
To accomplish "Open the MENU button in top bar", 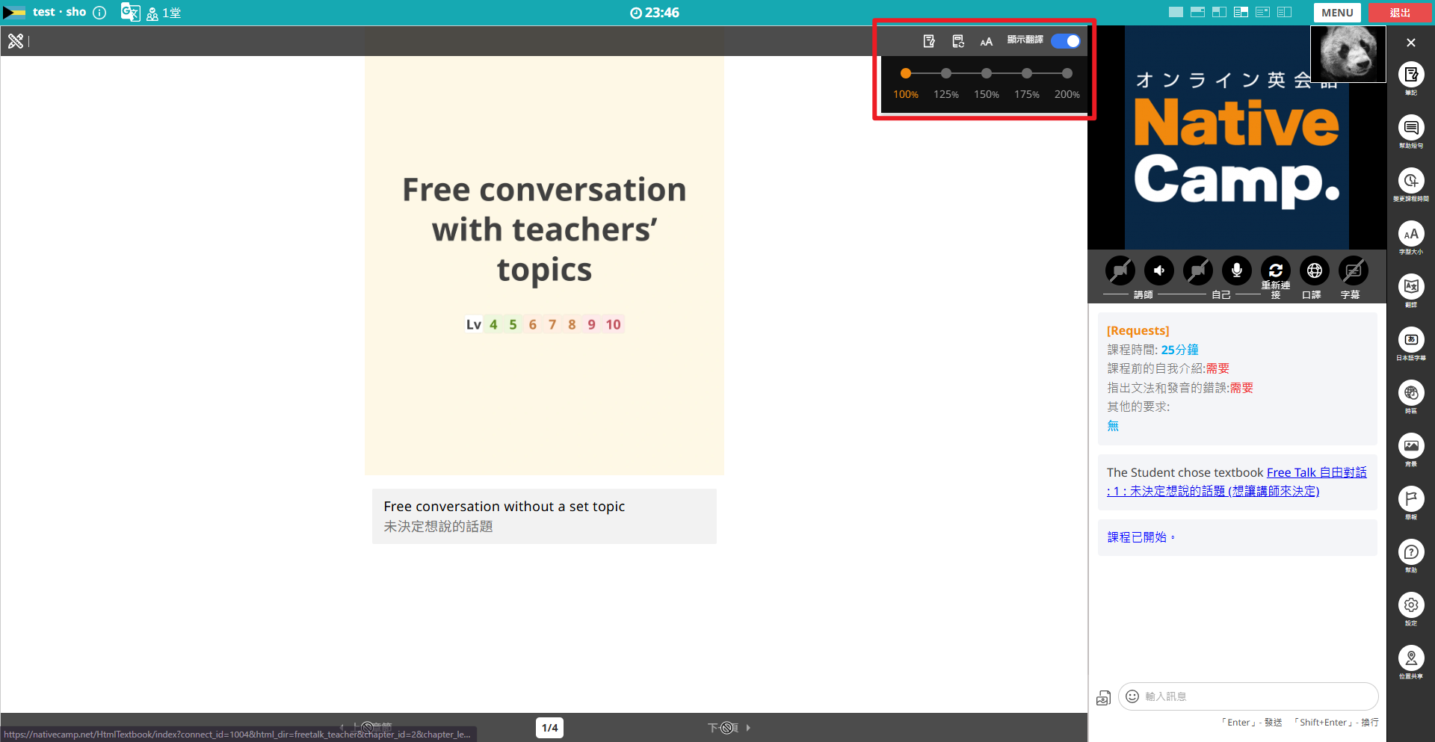I will coord(1337,13).
